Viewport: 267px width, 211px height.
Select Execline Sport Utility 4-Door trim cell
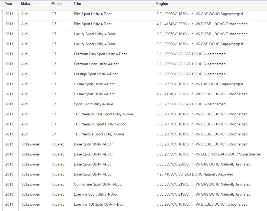pyautogui.click(x=112, y=196)
